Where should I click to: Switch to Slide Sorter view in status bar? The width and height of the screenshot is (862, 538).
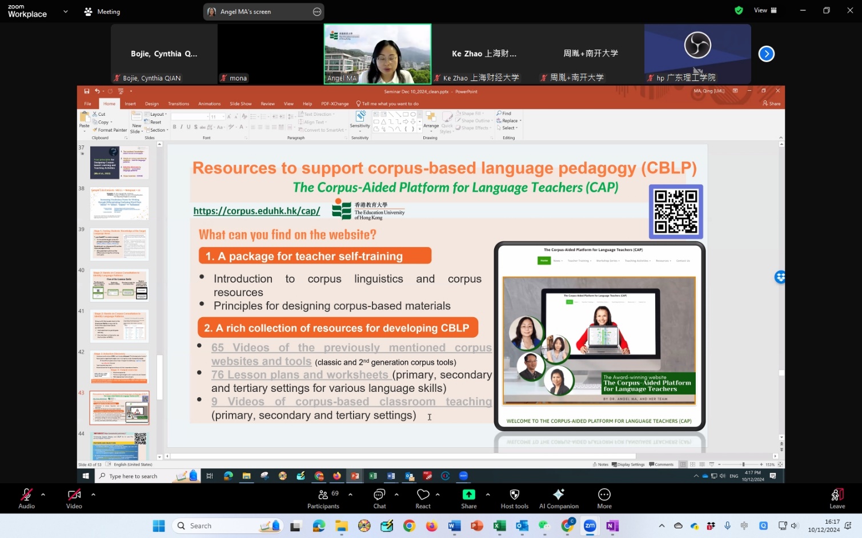pos(692,464)
